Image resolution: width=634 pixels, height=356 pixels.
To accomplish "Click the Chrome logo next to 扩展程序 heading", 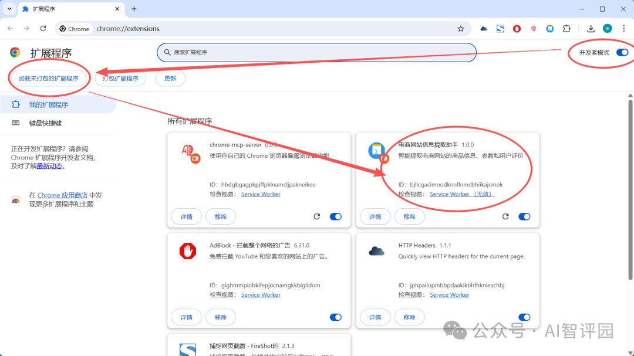I will pyautogui.click(x=14, y=52).
